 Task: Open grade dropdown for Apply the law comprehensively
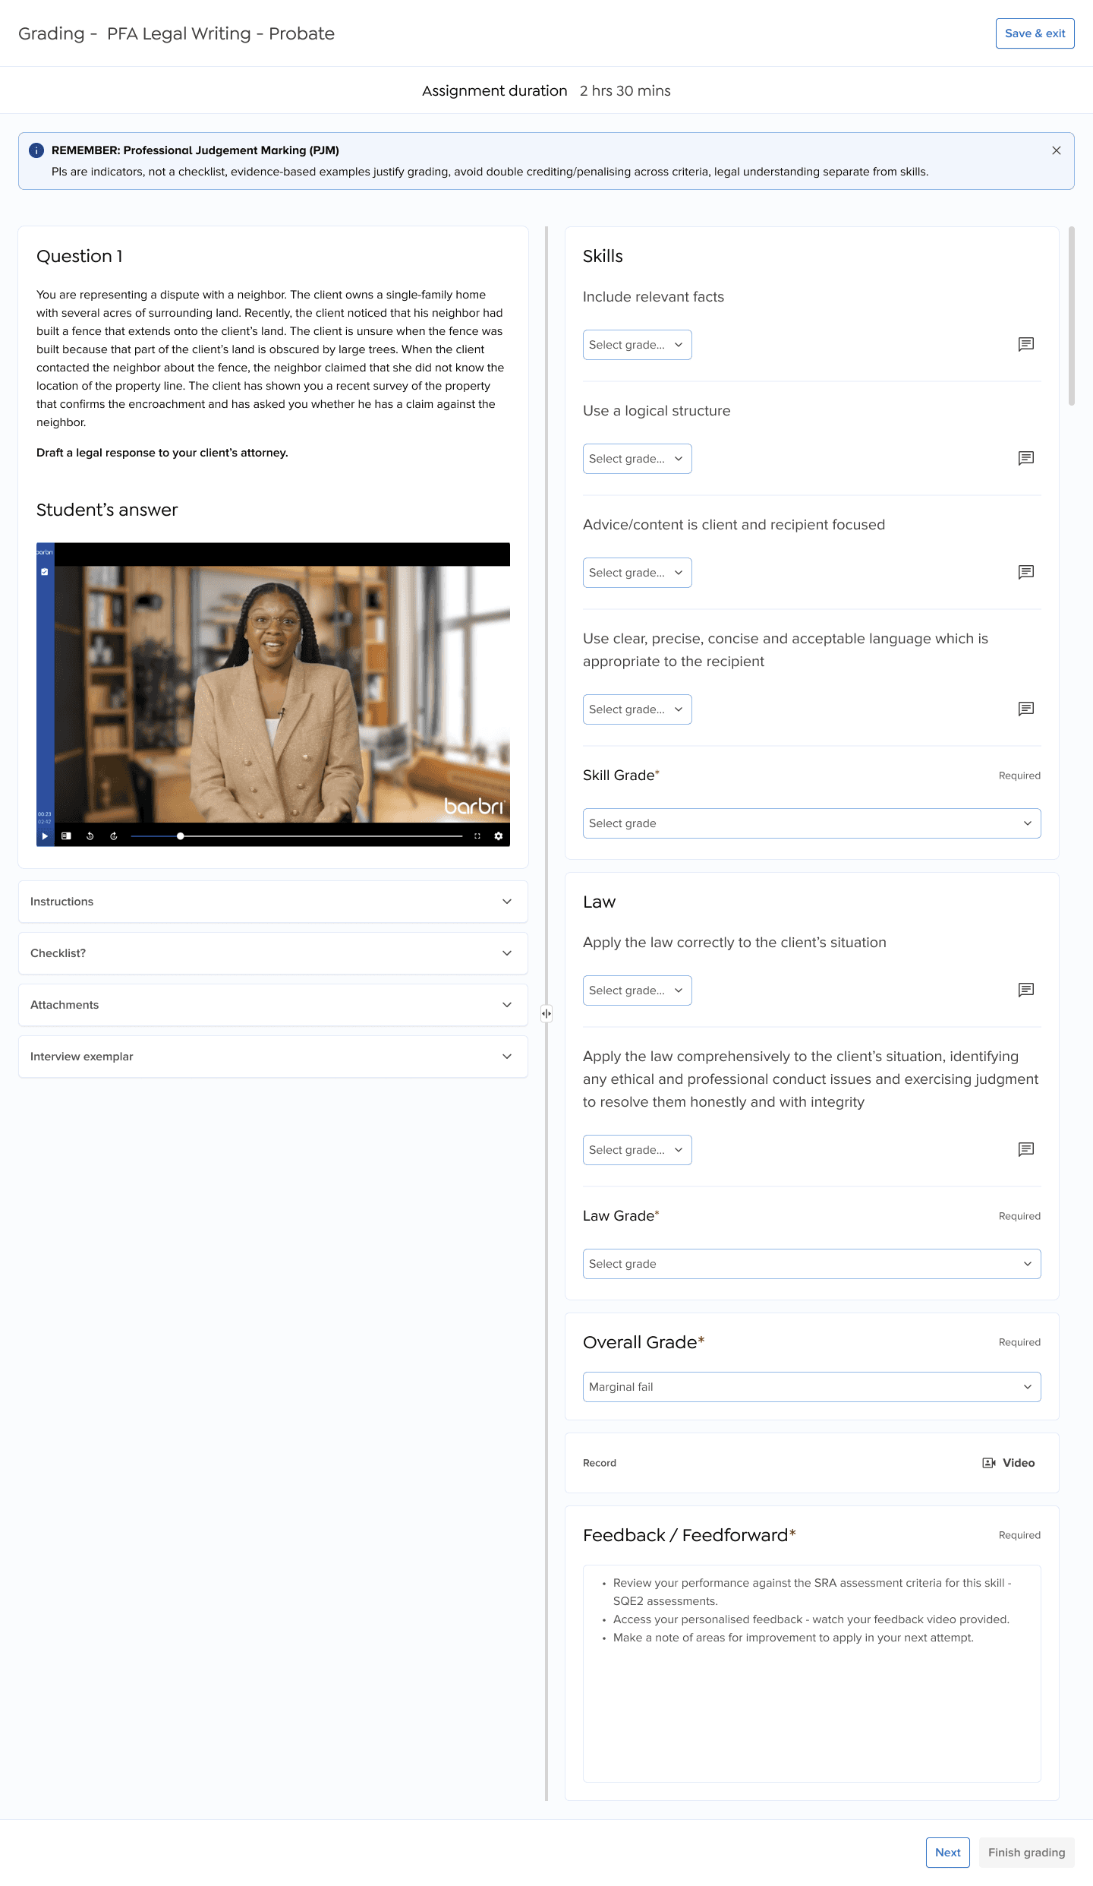638,1150
